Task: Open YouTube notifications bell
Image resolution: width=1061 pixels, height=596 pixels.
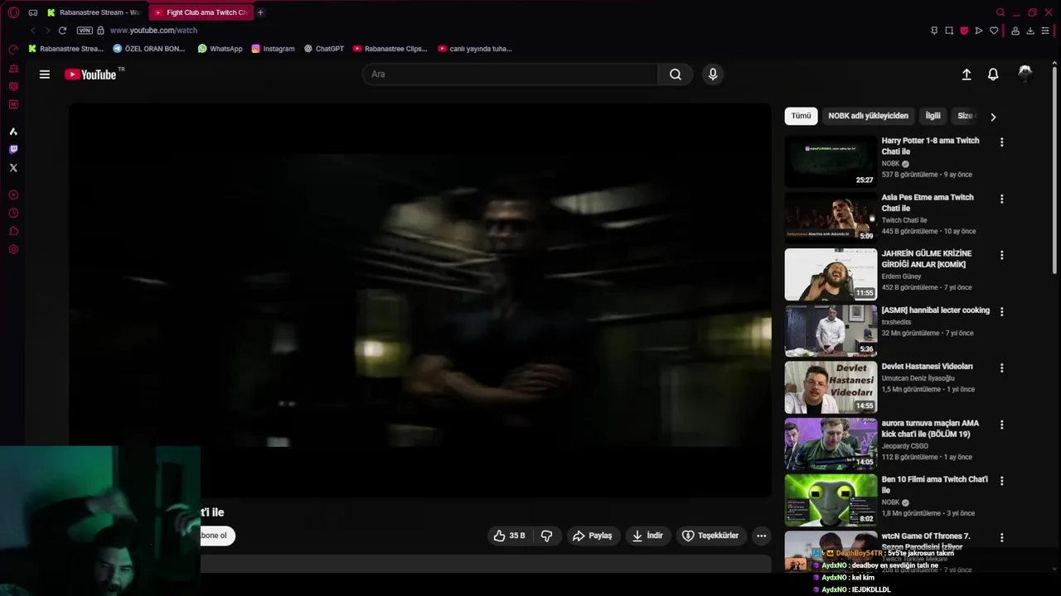Action: 993,74
